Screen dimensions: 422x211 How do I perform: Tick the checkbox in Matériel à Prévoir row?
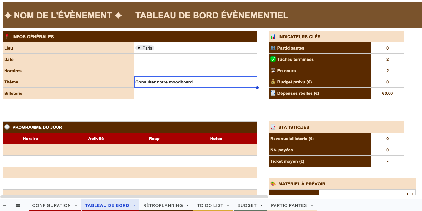pyautogui.click(x=410, y=194)
